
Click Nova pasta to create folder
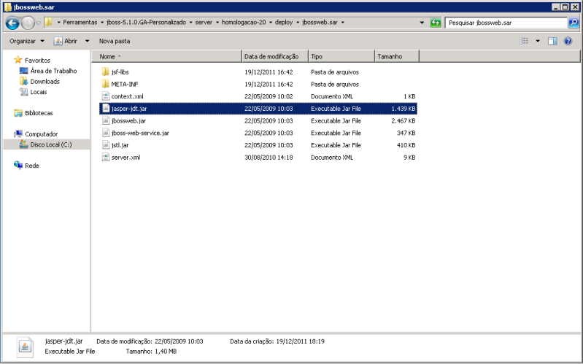115,42
